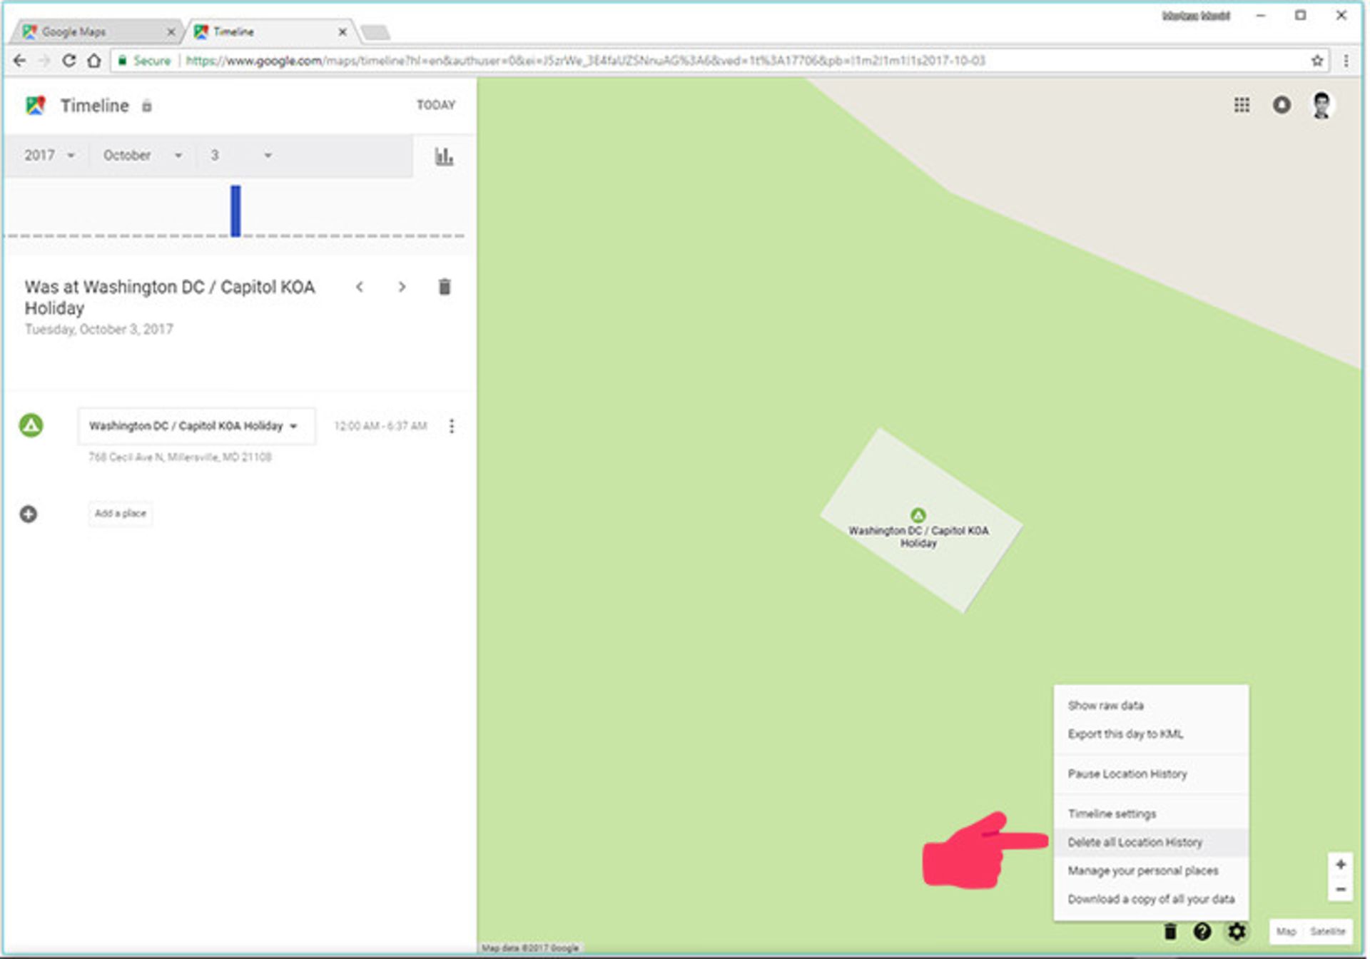
Task: Switch map to Map view
Action: (1286, 931)
